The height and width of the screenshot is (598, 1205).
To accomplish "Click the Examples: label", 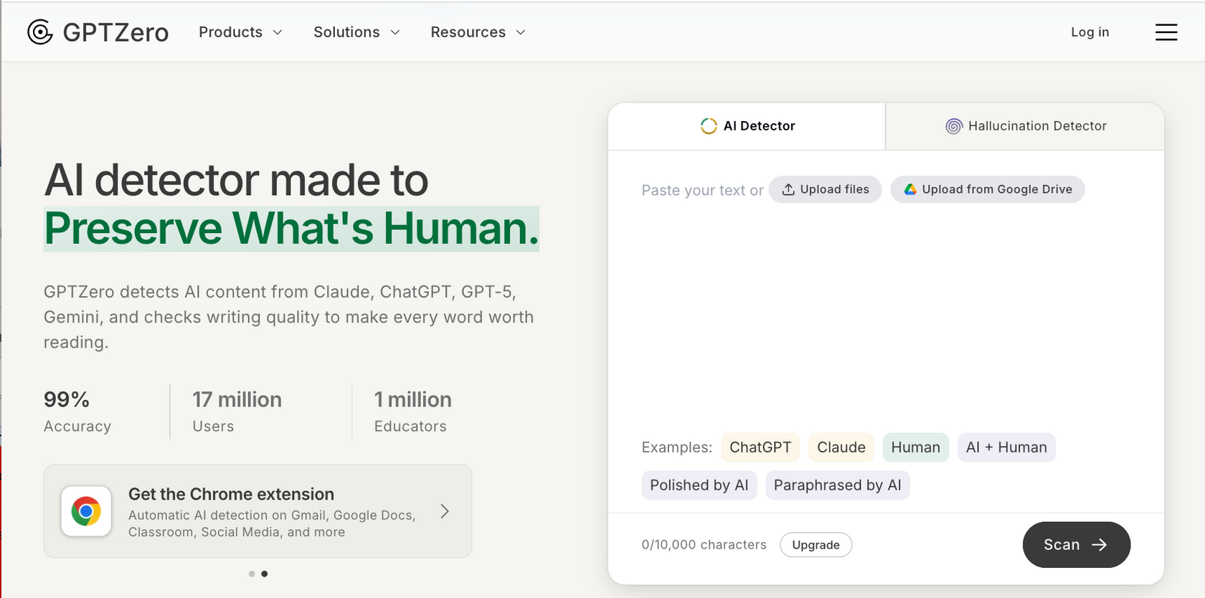I will (677, 447).
